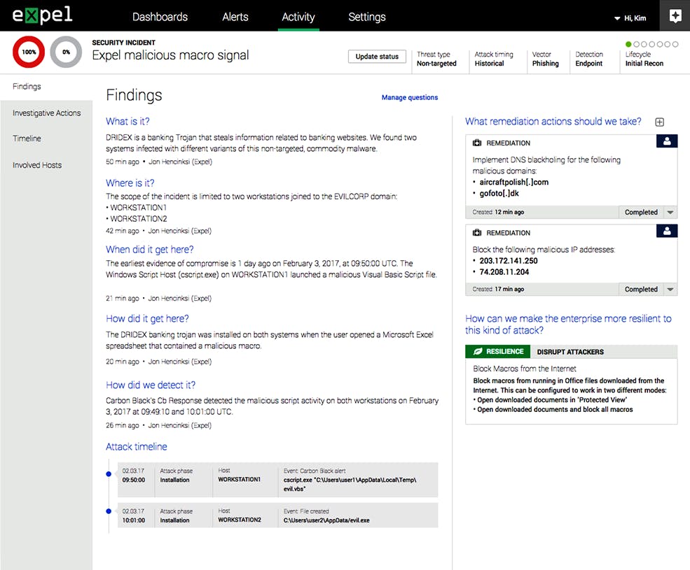
Task: Click the gofoto[.]dk domain entry
Action: 499,193
